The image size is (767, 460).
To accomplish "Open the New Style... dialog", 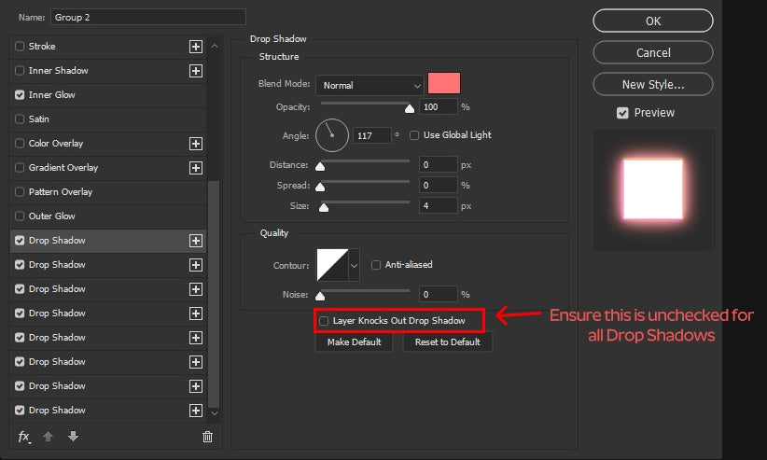I will [x=653, y=84].
